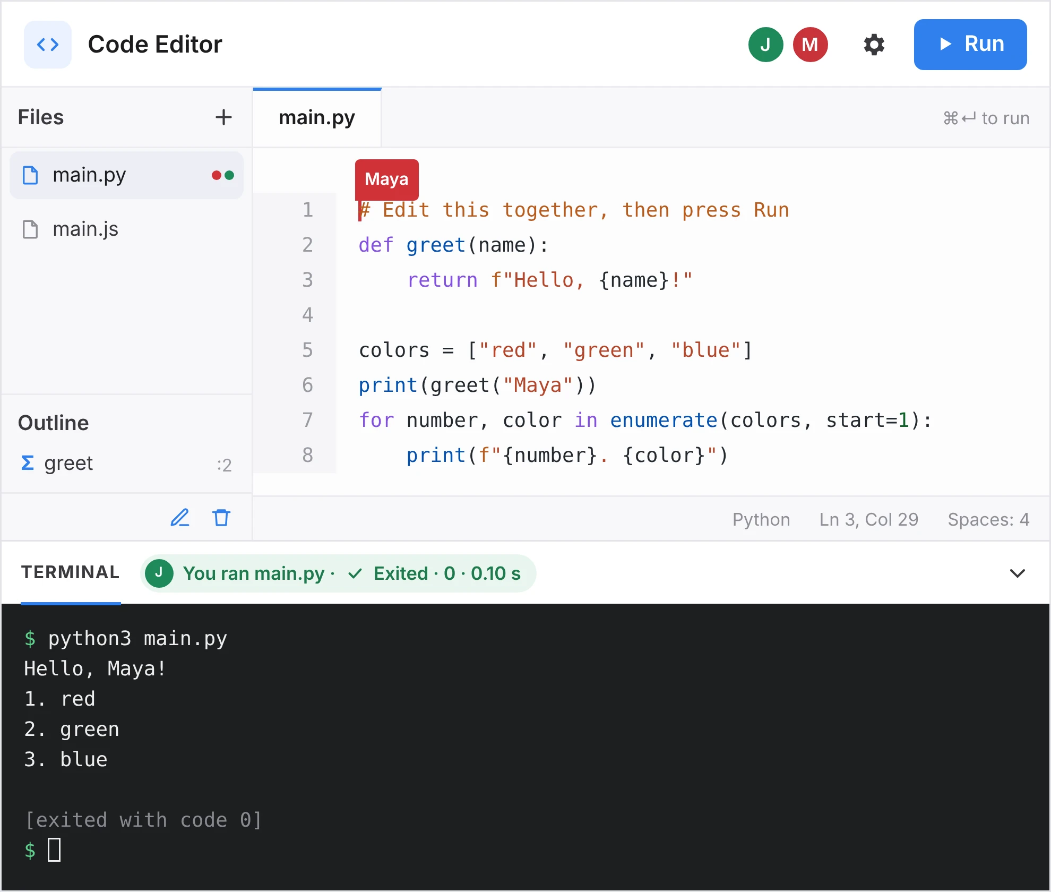Add a new file with the plus icon
The height and width of the screenshot is (892, 1051).
click(x=224, y=117)
